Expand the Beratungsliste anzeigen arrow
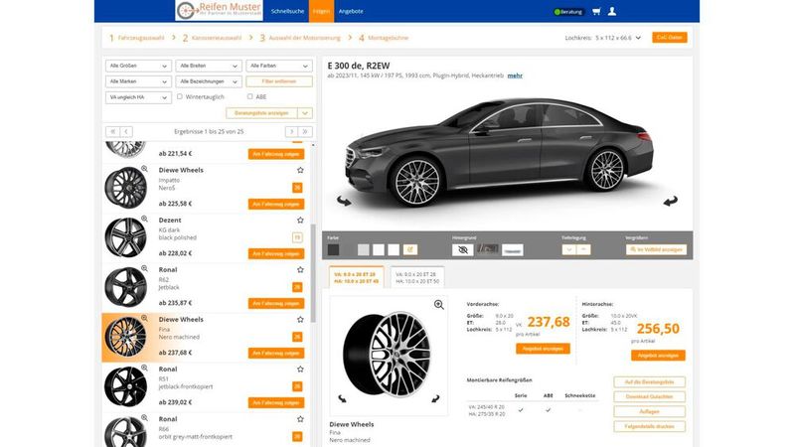Viewport: 794px width, 447px height. click(x=305, y=113)
